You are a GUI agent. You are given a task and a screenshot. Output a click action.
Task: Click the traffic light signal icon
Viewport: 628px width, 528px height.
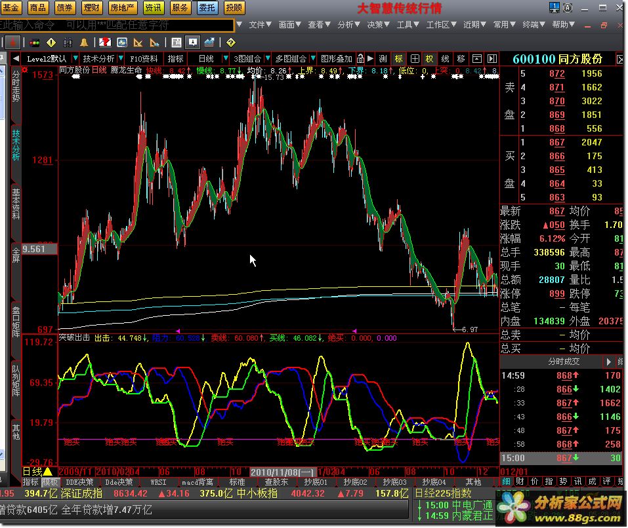click(35, 43)
